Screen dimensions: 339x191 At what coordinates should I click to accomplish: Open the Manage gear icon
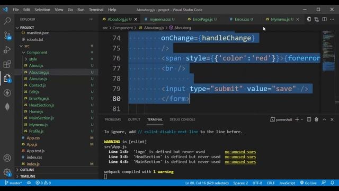tap(7, 172)
